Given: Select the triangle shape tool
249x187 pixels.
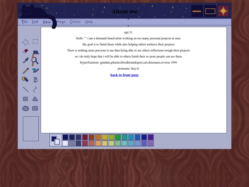Looking at the screenshot, I should tap(35, 99).
